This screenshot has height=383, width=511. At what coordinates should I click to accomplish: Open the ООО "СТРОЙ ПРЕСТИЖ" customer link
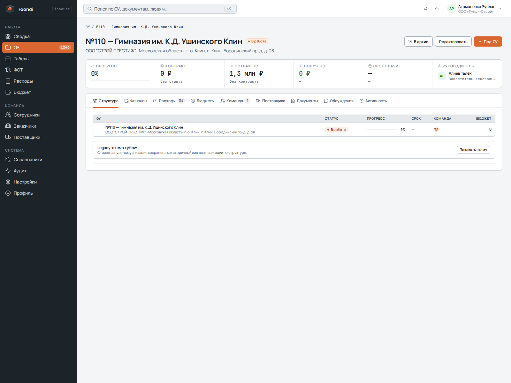[x=111, y=51]
